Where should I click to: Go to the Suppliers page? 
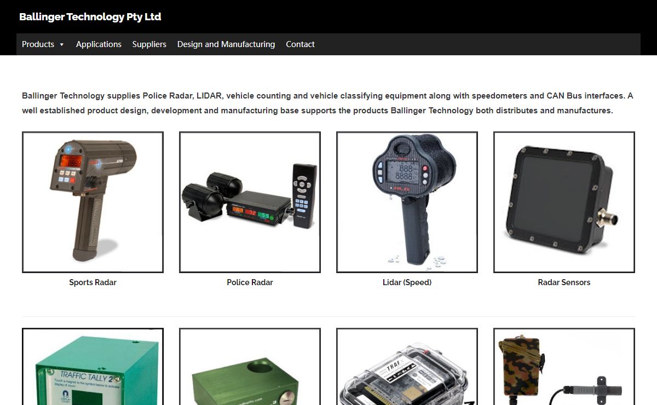tap(149, 44)
